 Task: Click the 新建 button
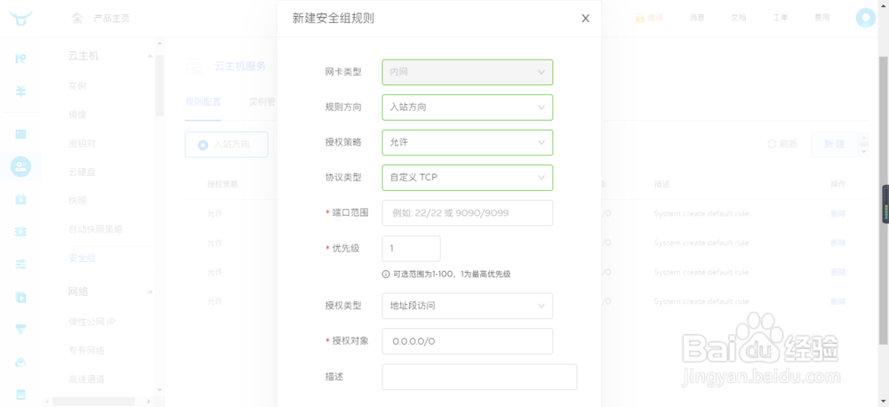(x=834, y=144)
